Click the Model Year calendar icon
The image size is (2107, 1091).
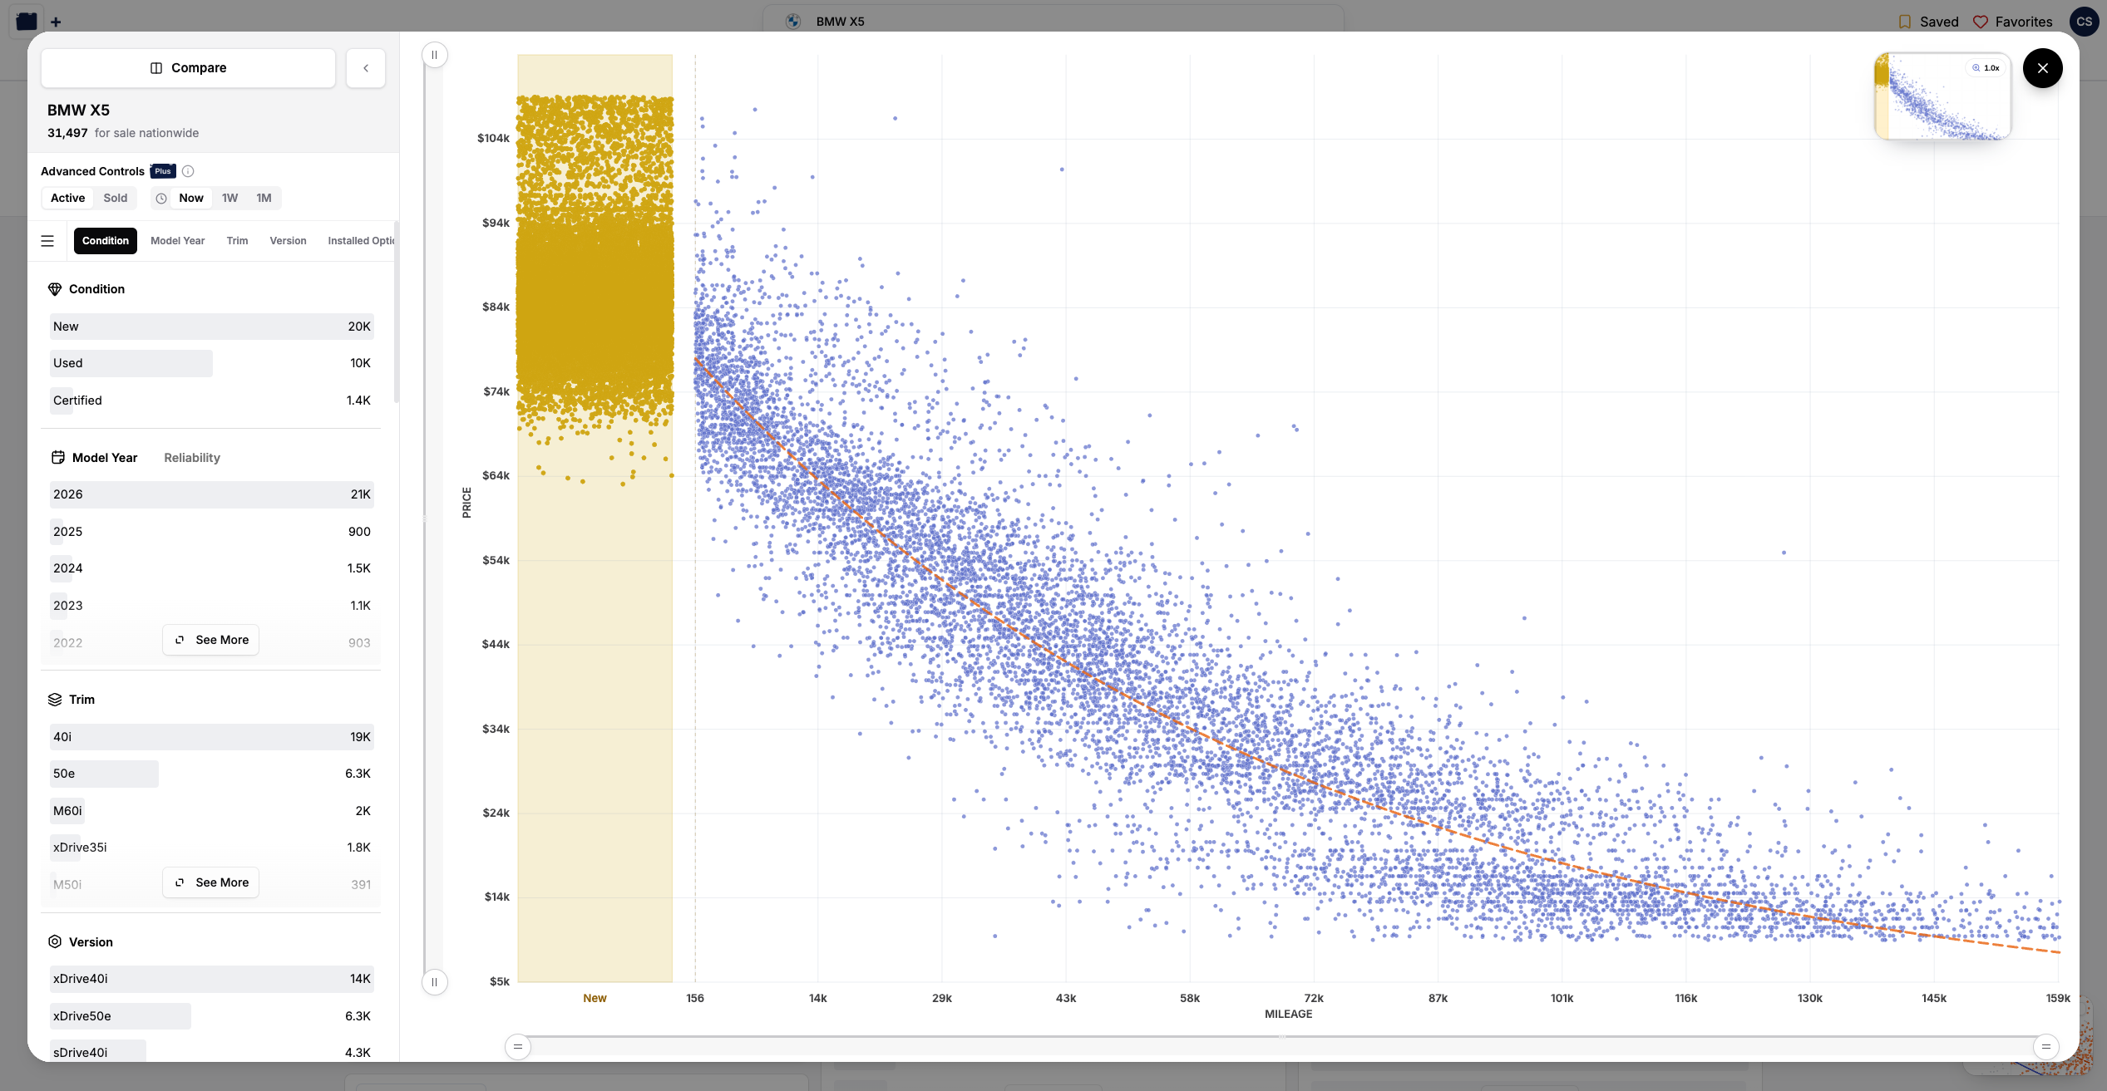point(58,458)
